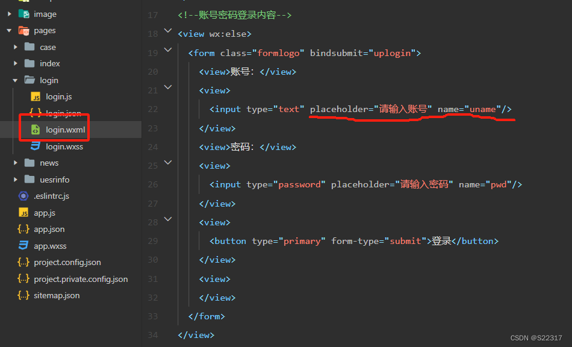The image size is (572, 347).
Task: Open the login.json file
Action: (63, 113)
